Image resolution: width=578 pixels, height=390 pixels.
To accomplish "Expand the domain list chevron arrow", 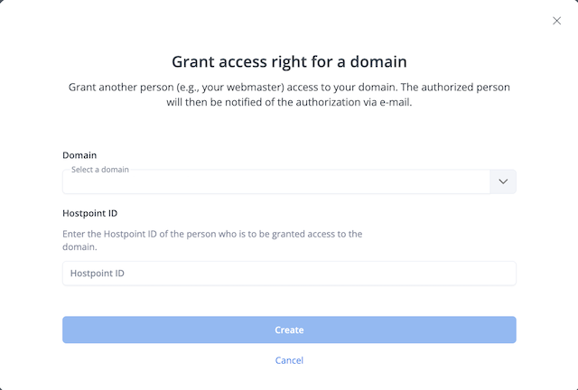I will [503, 181].
